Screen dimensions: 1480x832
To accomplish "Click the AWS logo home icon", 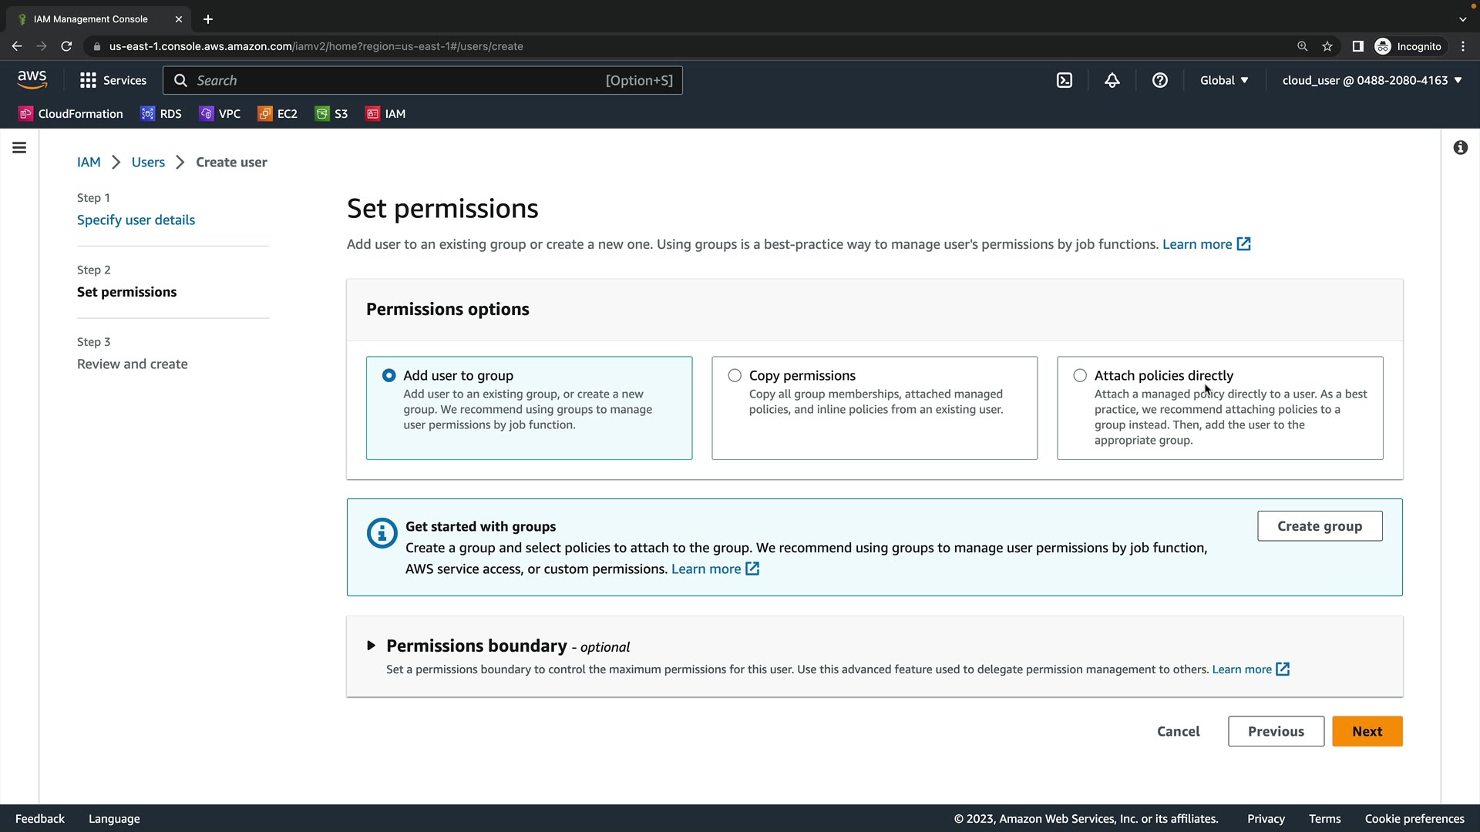I will click(32, 79).
